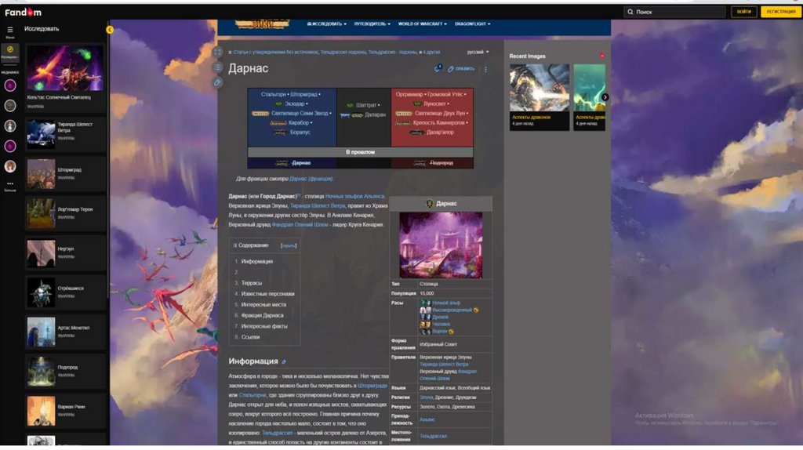Open first Аспекты драконов recent image
Screen dimensions: 803x450
pos(540,96)
